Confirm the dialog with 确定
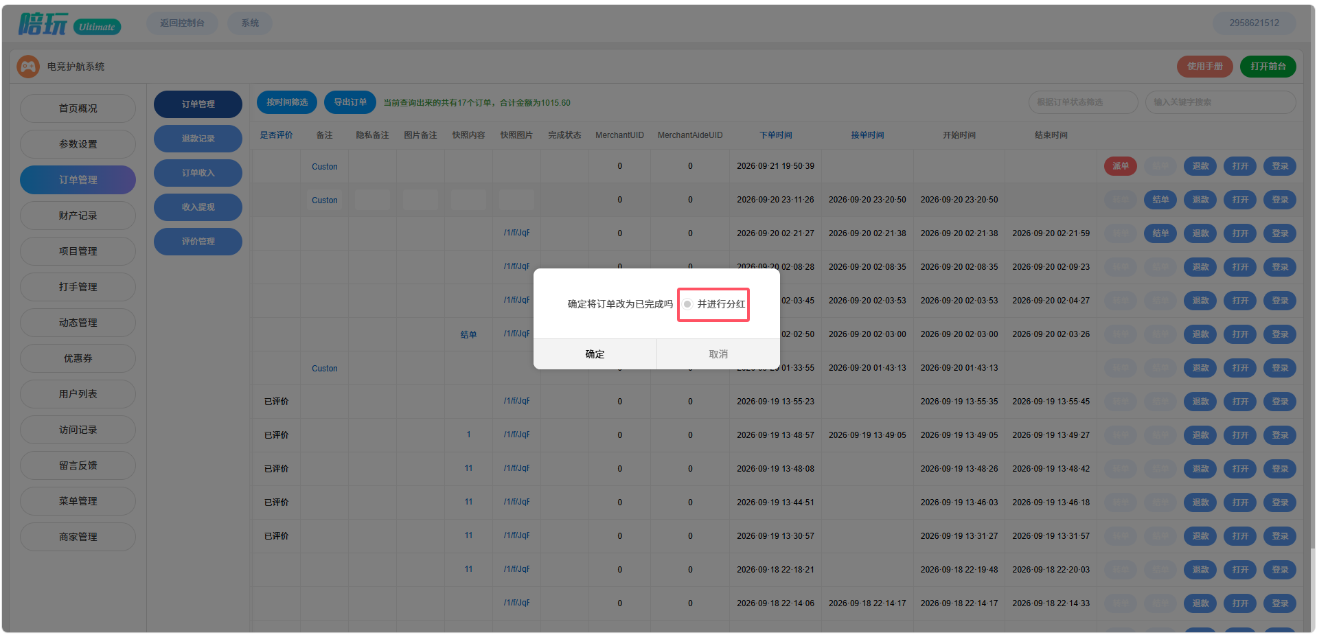The image size is (1317, 635). point(595,354)
